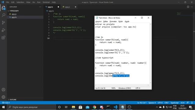Open the Exibir menu in Notepad

click(121, 21)
